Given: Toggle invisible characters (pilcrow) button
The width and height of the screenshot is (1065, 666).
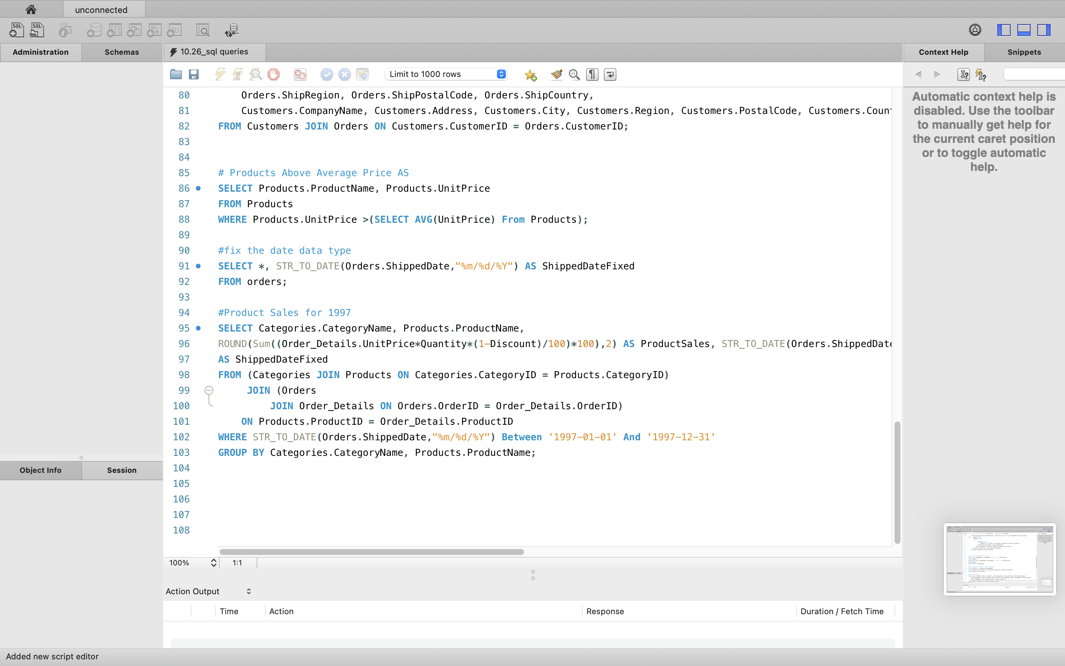Looking at the screenshot, I should 592,74.
